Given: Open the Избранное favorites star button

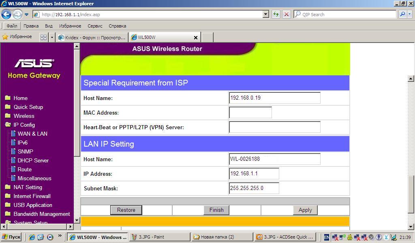Looking at the screenshot, I should click(17, 37).
